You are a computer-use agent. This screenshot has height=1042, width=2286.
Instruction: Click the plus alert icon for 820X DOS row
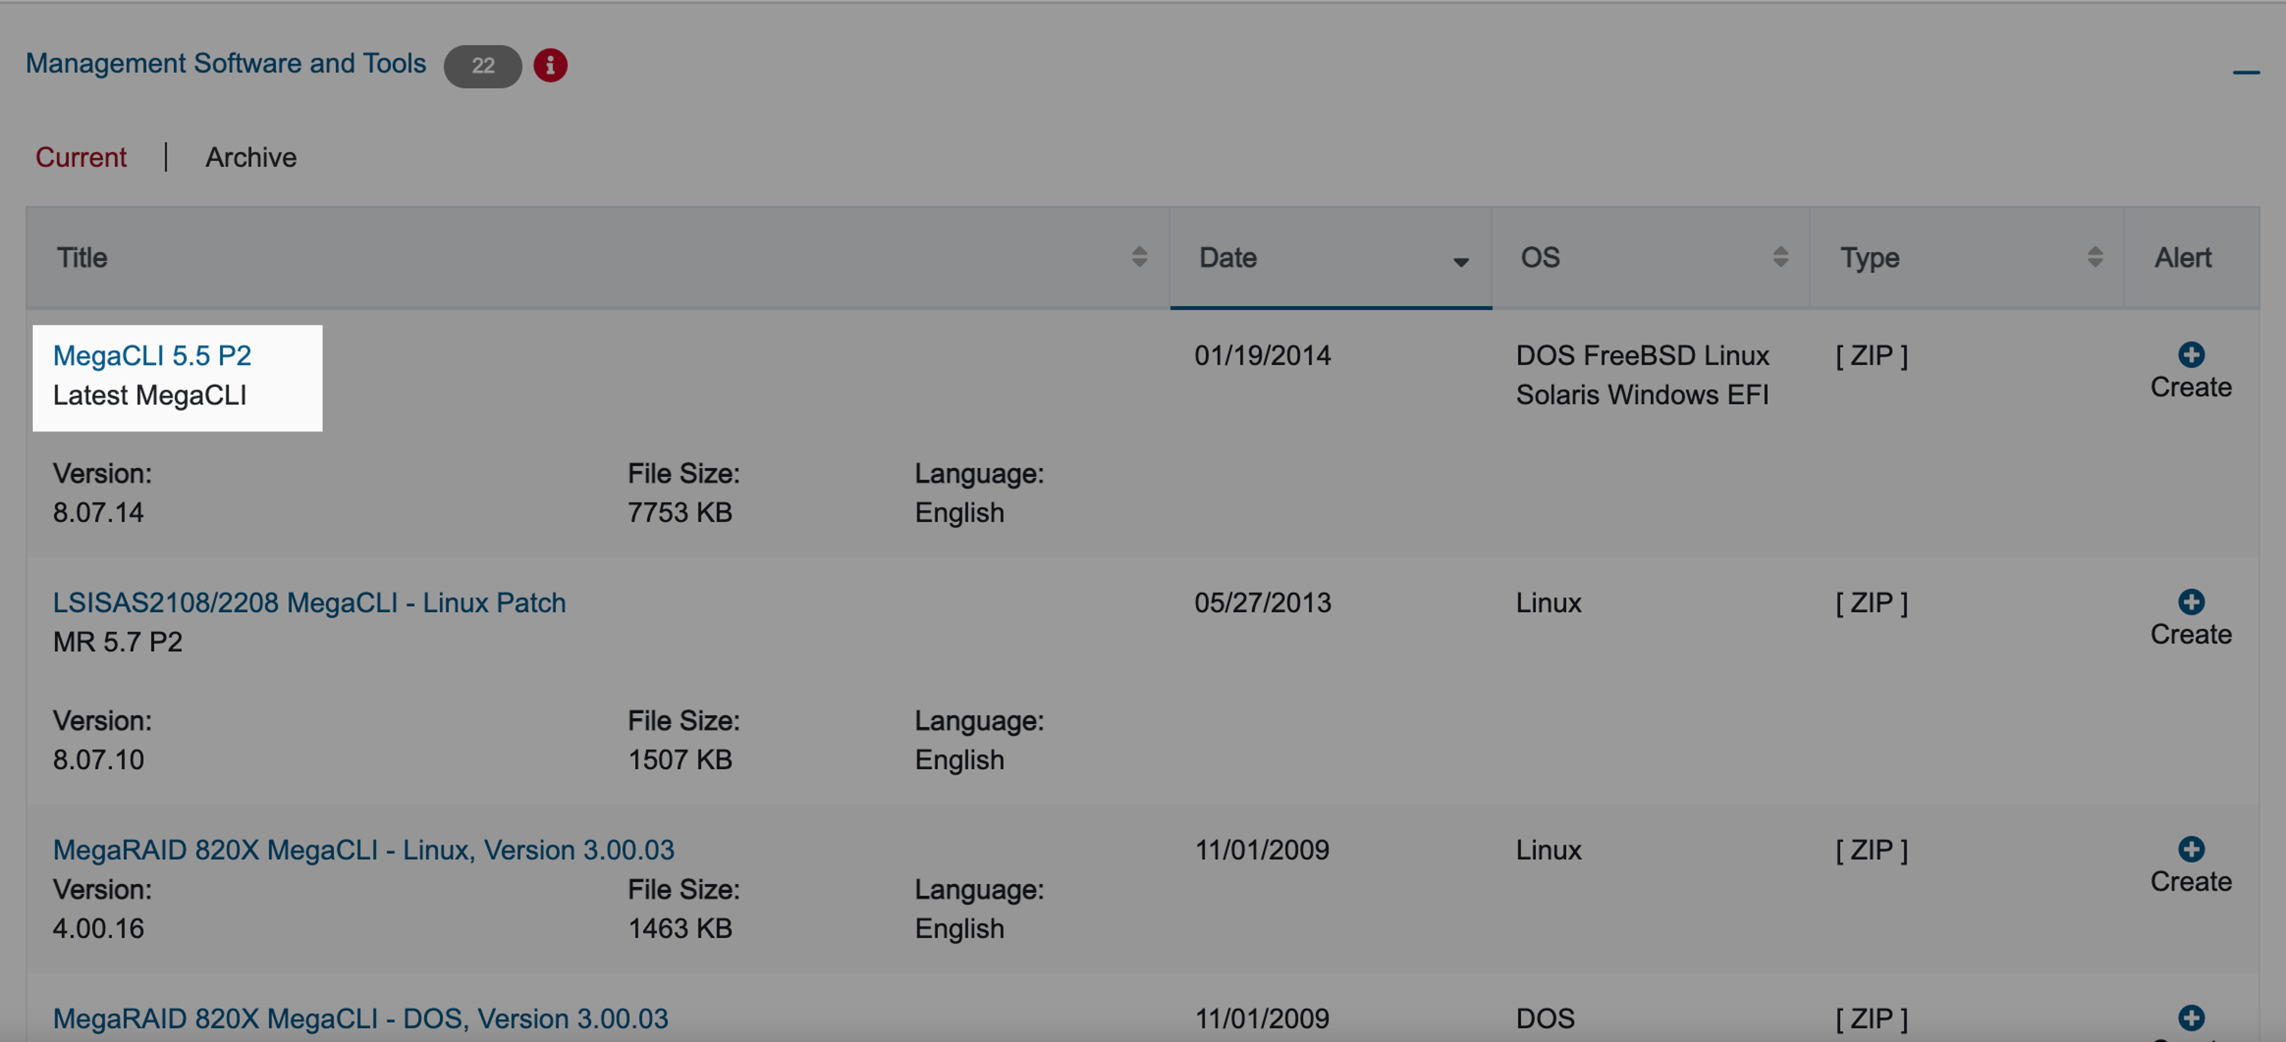click(x=2190, y=1018)
